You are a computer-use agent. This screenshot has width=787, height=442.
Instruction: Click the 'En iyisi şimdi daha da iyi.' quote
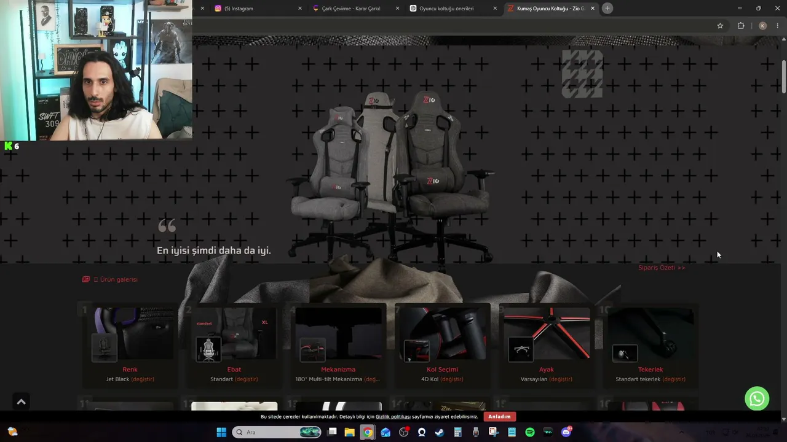point(214,250)
